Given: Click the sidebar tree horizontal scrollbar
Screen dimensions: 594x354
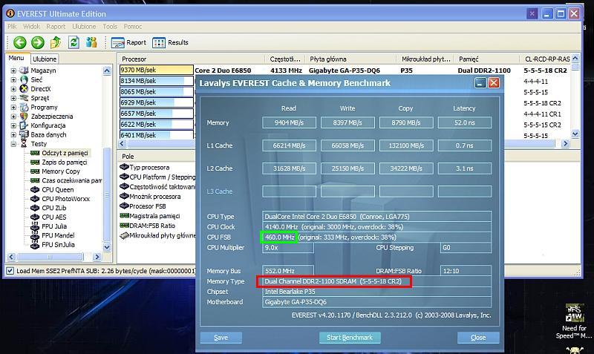Looking at the screenshot, I should pos(54,257).
